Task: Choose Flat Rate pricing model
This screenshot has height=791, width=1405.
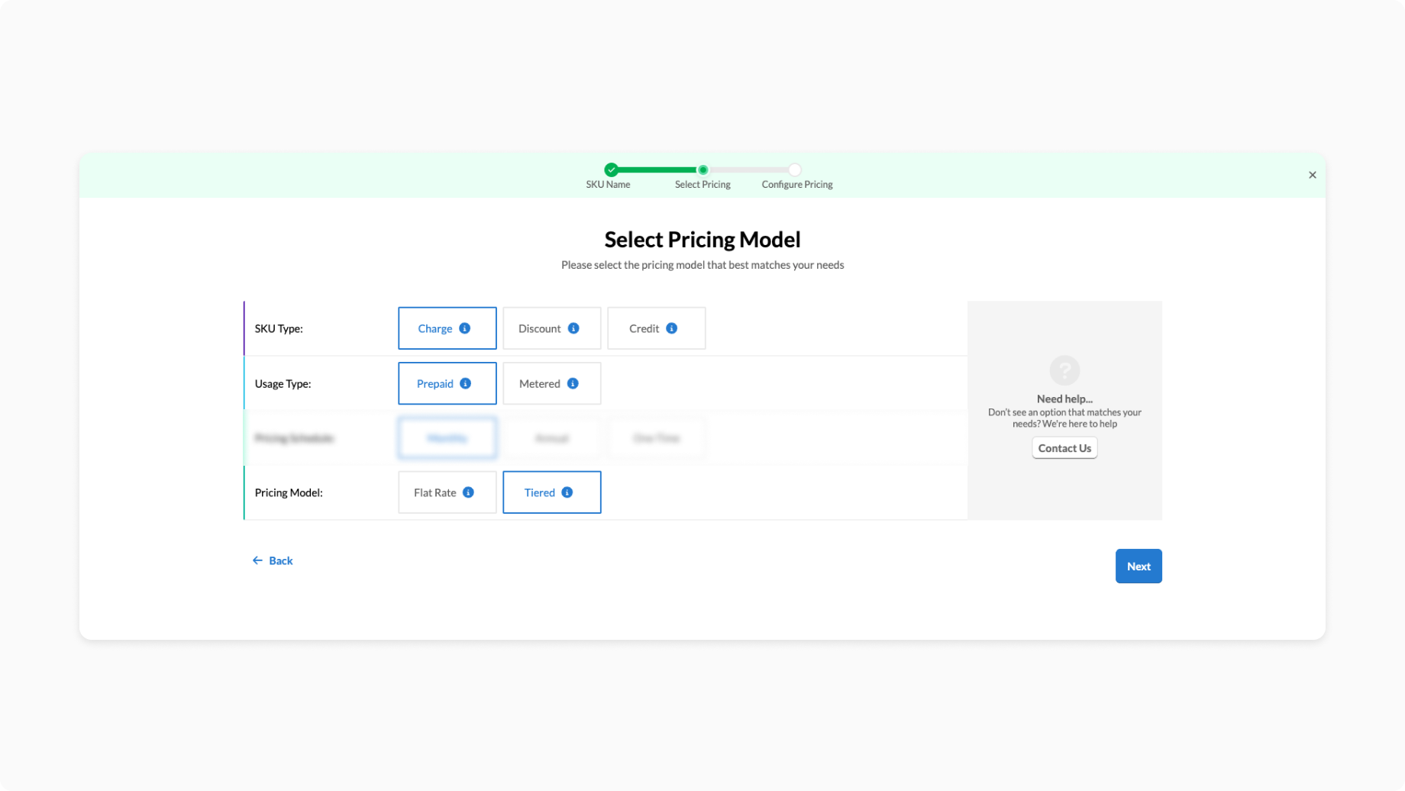Action: click(435, 492)
